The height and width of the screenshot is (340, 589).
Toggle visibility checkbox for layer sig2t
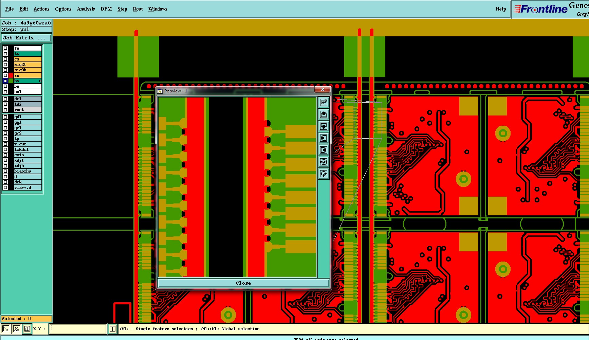tap(5, 65)
